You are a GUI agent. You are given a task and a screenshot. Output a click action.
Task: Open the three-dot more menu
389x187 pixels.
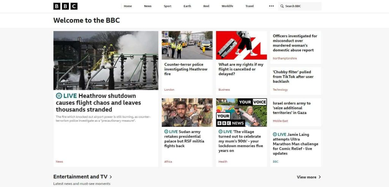tap(271, 6)
